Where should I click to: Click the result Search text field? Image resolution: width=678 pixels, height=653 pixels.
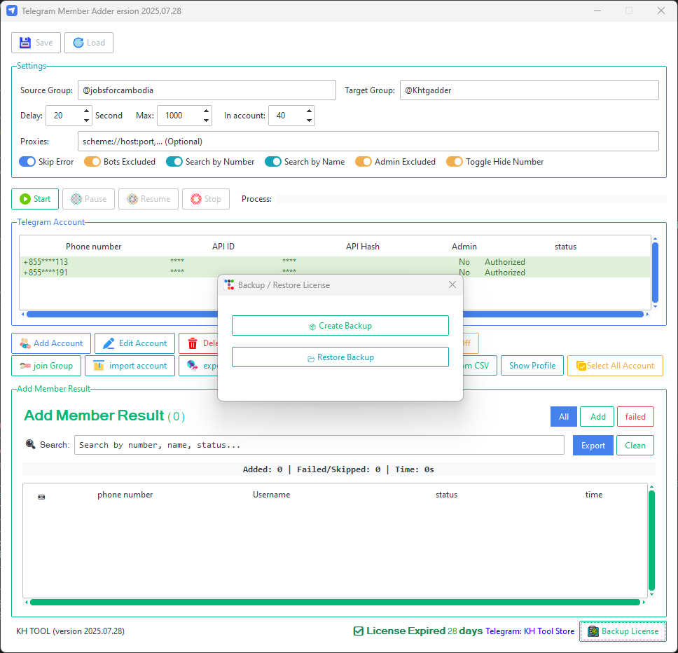[x=319, y=445]
